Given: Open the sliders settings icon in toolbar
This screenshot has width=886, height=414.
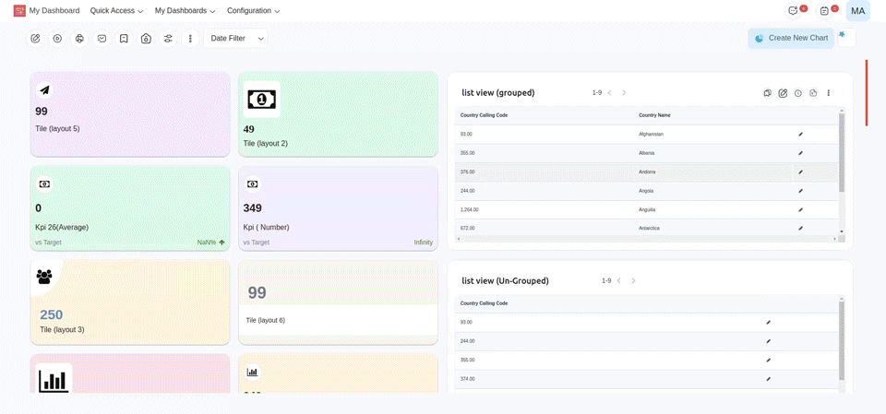Looking at the screenshot, I should pyautogui.click(x=168, y=39).
